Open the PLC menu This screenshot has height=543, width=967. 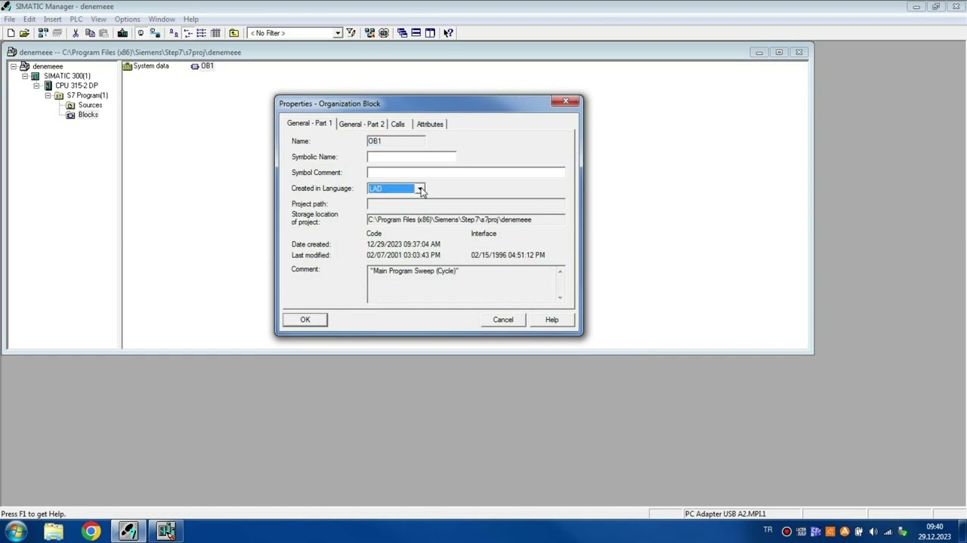click(x=76, y=19)
